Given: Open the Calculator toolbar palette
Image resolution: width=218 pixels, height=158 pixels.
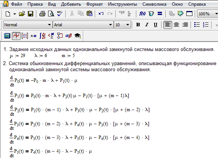Looking at the screenshot, I should [x=7, y=36].
